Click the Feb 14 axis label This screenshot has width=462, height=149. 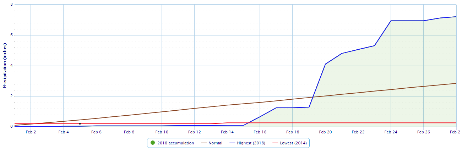pos(227,132)
